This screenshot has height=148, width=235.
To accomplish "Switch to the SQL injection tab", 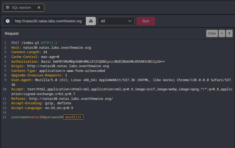I will [21, 8].
